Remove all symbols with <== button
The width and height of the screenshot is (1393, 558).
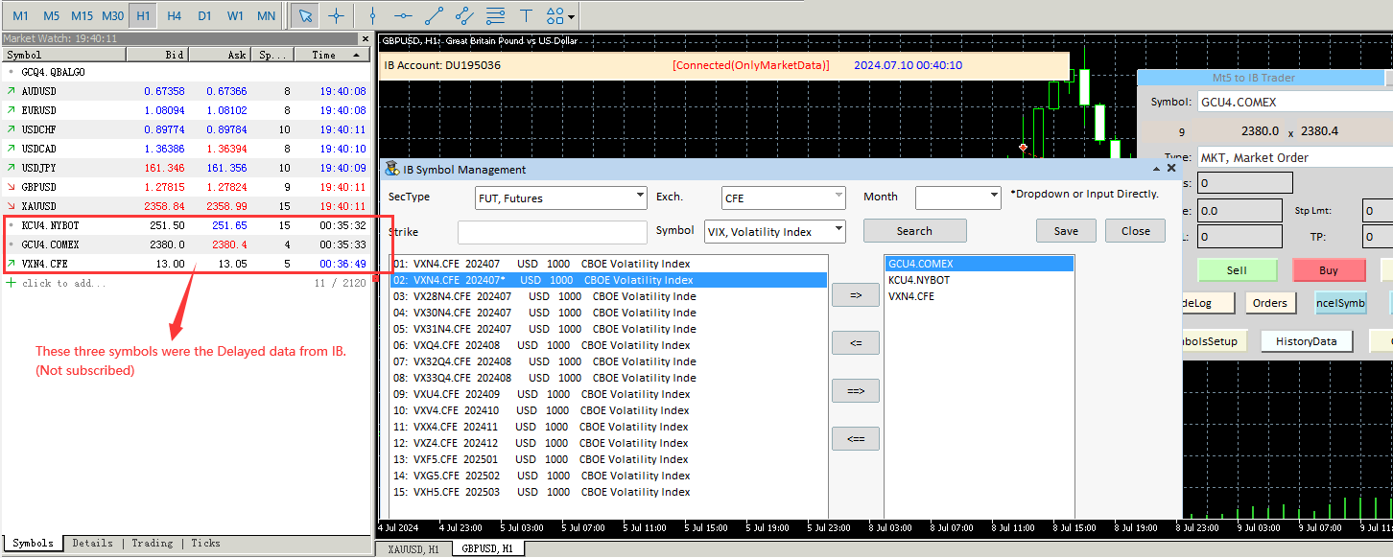pyautogui.click(x=856, y=439)
